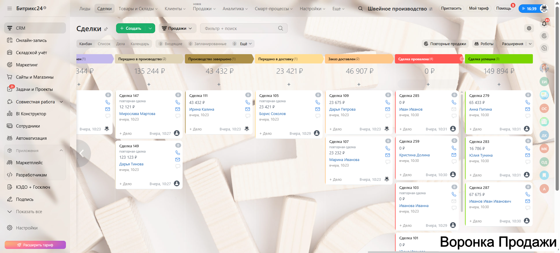The width and height of the screenshot is (560, 253).
Task: Click Расширить тариф button
Action: (35, 245)
